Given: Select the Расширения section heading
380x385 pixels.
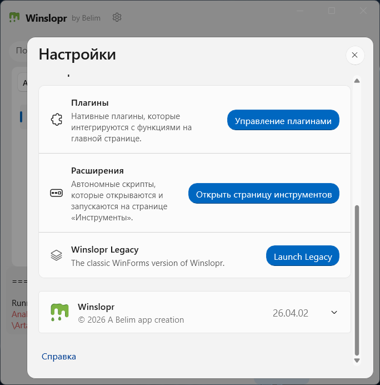Looking at the screenshot, I should click(97, 171).
